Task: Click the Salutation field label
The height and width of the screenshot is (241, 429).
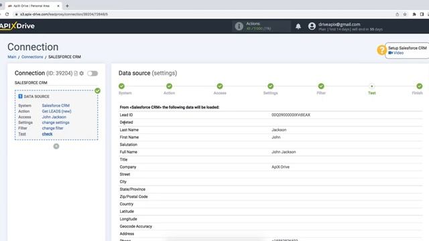Action: click(x=128, y=145)
